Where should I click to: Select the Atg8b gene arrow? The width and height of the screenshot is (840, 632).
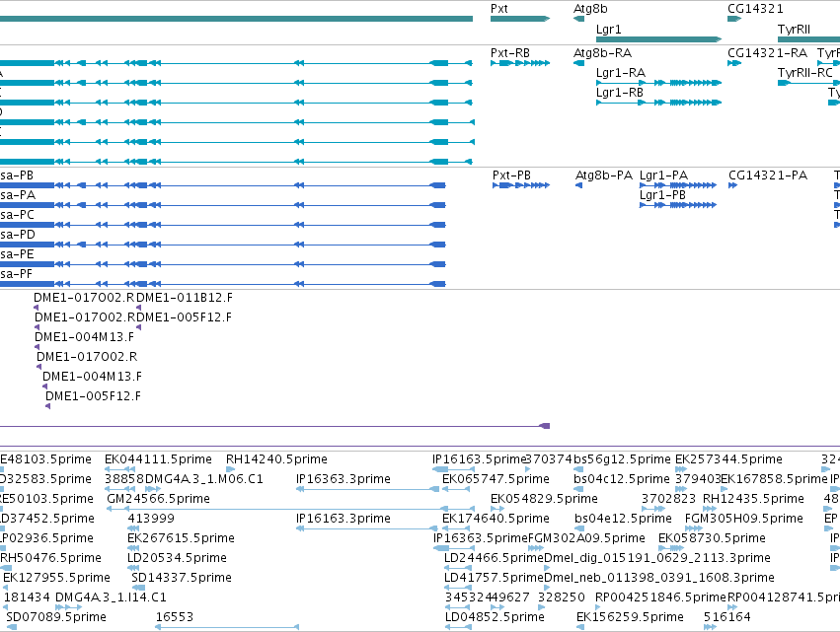coord(578,19)
